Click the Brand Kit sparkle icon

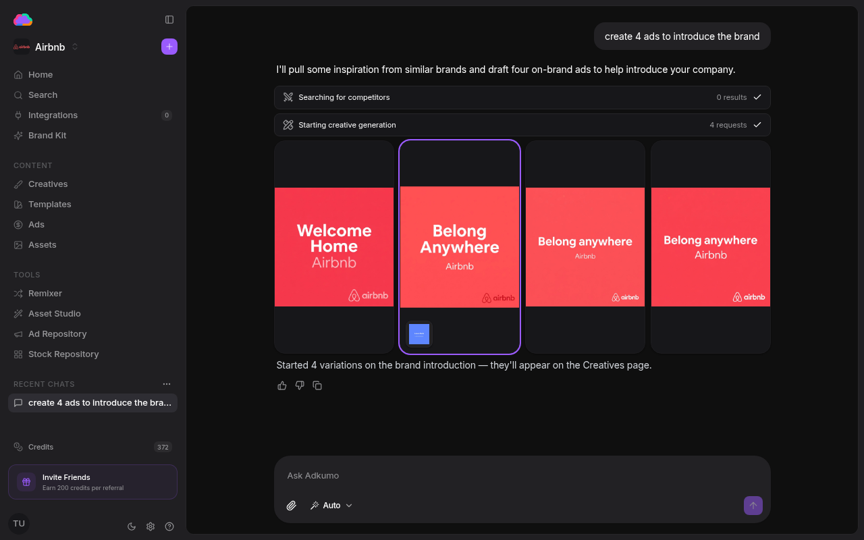18,135
